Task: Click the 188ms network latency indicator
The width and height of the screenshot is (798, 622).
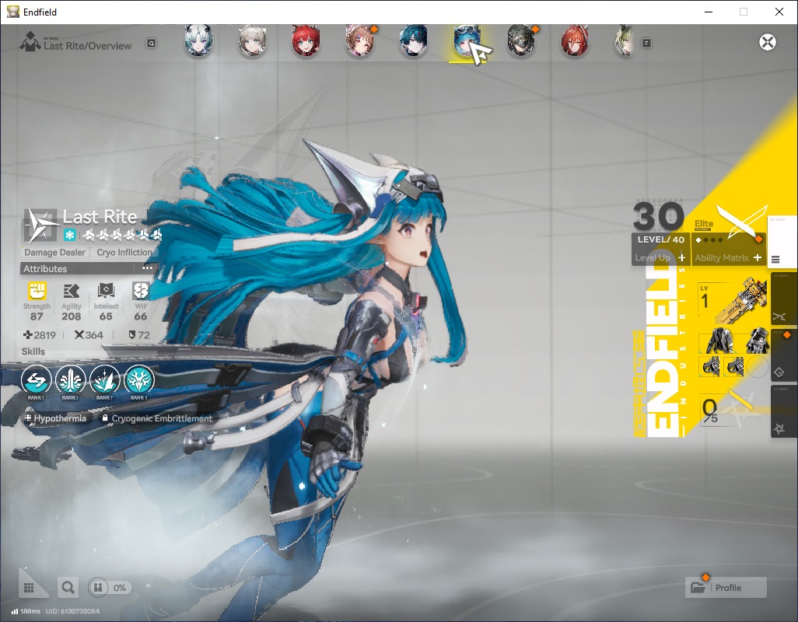Action: click(x=26, y=611)
